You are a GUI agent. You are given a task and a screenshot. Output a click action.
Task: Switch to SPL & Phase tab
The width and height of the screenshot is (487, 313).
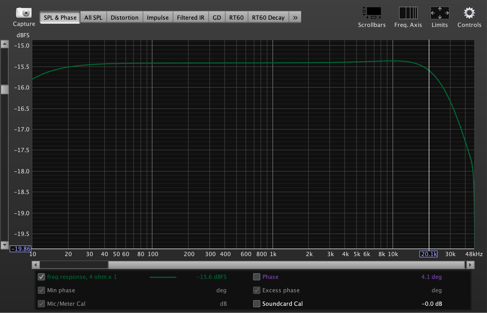(60, 17)
